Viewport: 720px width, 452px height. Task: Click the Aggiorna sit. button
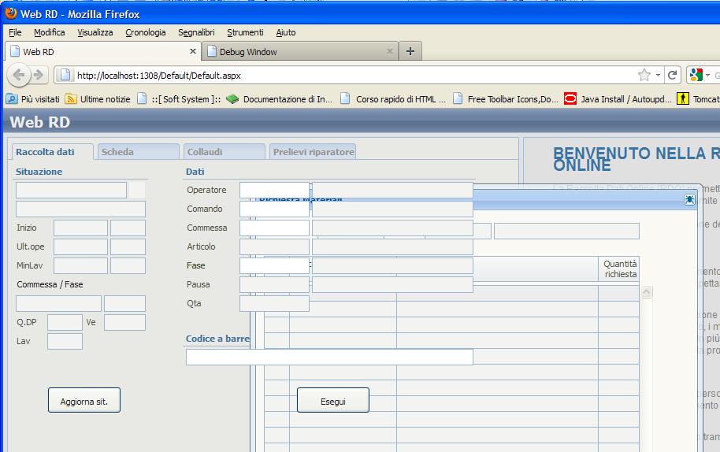[x=84, y=400]
